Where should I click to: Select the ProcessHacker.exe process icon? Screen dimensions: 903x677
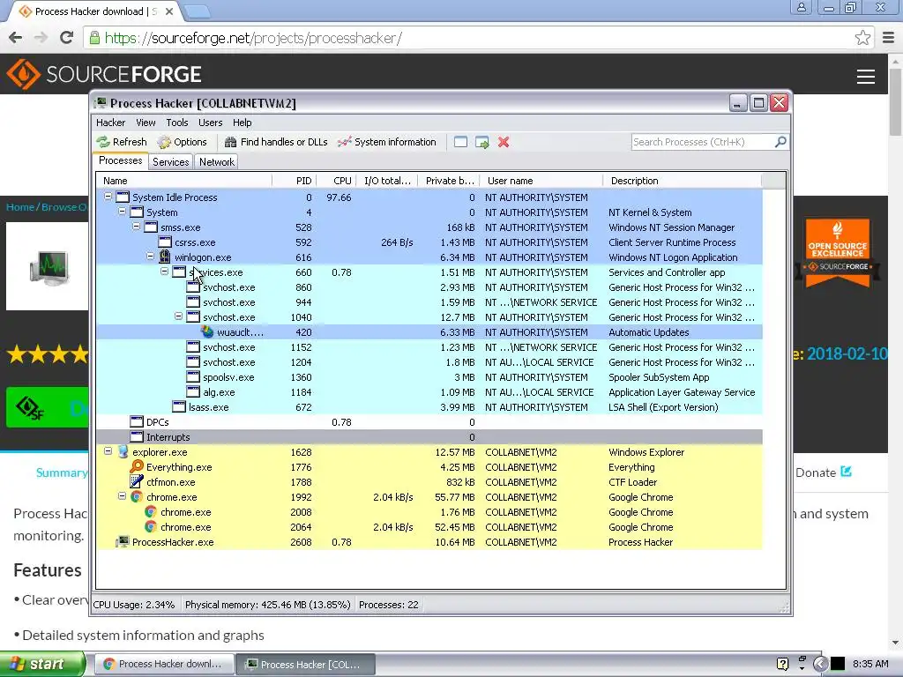pos(123,542)
